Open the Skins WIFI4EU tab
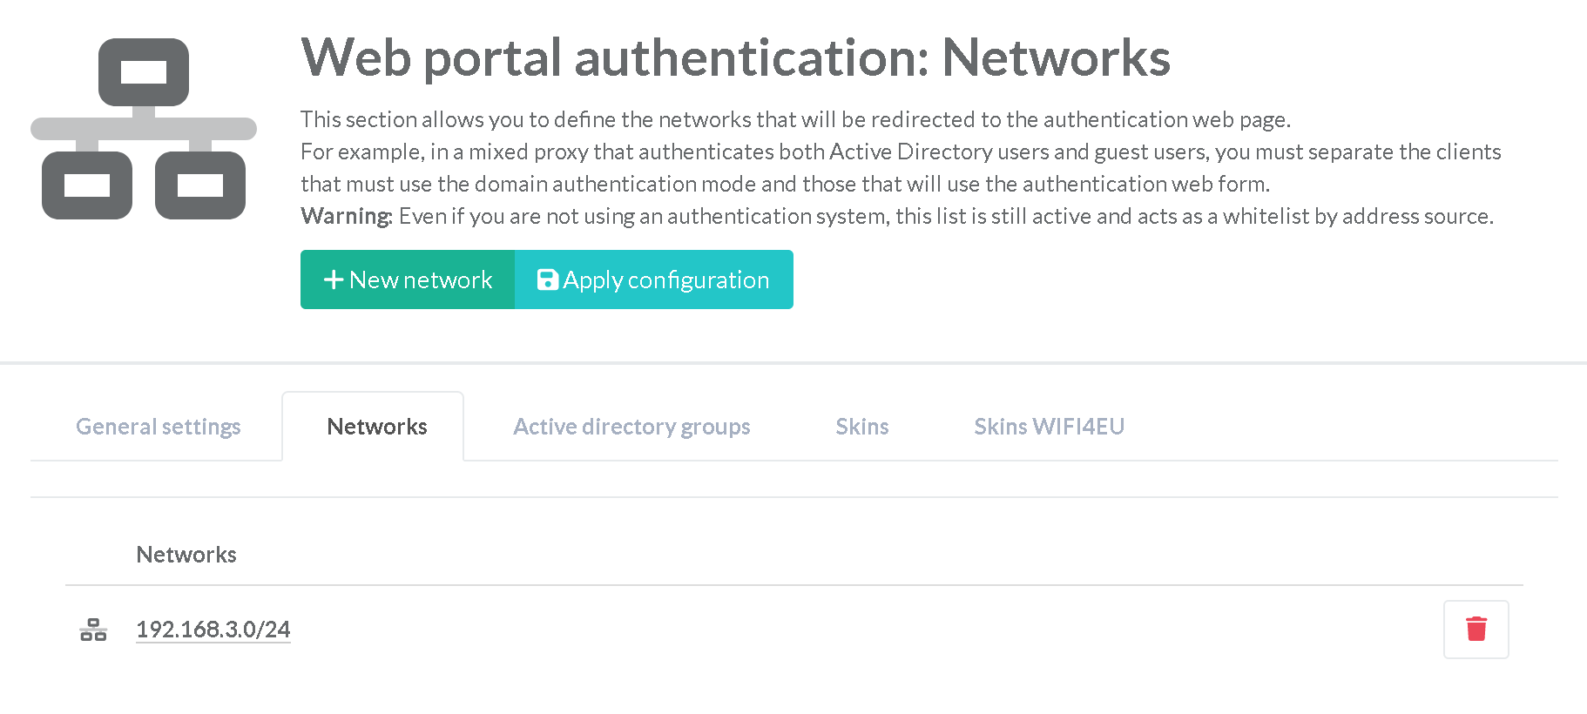This screenshot has height=714, width=1587. (1049, 427)
